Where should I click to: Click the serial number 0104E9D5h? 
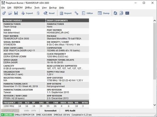pos(10,45)
